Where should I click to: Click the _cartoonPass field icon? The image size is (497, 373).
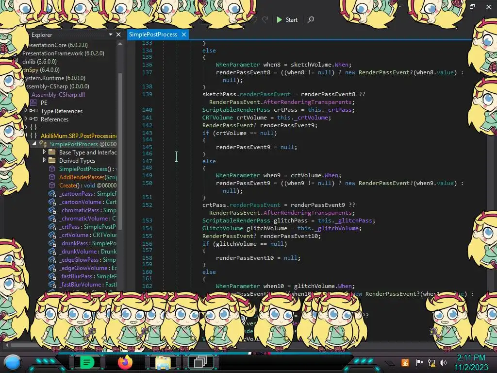click(52, 193)
